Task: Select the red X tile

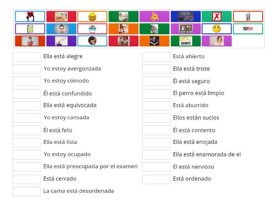Action: pyautogui.click(x=216, y=16)
